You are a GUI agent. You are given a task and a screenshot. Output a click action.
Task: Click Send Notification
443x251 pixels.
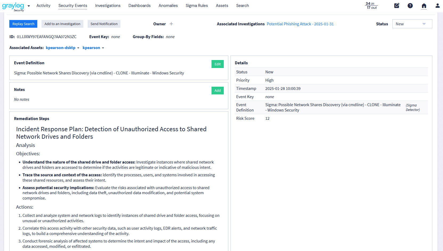click(x=104, y=24)
